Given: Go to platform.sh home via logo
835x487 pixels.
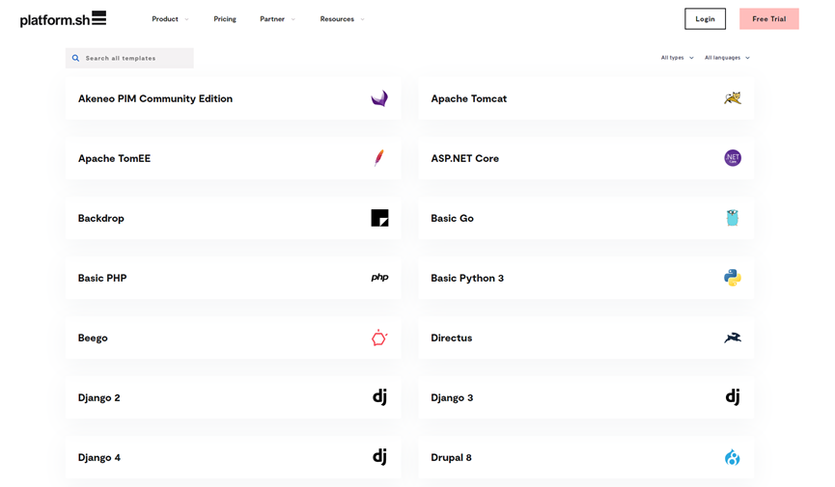Looking at the screenshot, I should pyautogui.click(x=63, y=19).
